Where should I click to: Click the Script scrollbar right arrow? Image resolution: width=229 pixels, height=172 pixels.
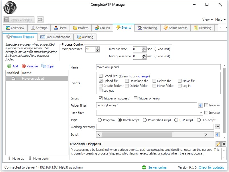206,134
